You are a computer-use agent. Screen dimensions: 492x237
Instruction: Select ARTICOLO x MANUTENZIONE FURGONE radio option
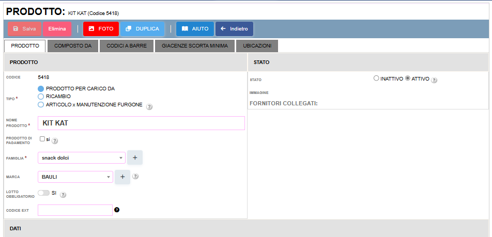pyautogui.click(x=40, y=105)
